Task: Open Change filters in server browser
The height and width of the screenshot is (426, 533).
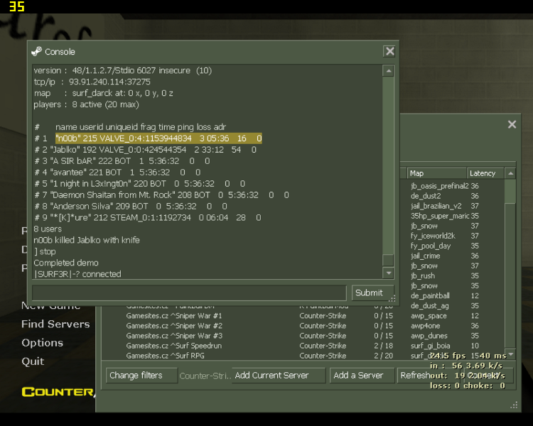Action: pyautogui.click(x=141, y=376)
